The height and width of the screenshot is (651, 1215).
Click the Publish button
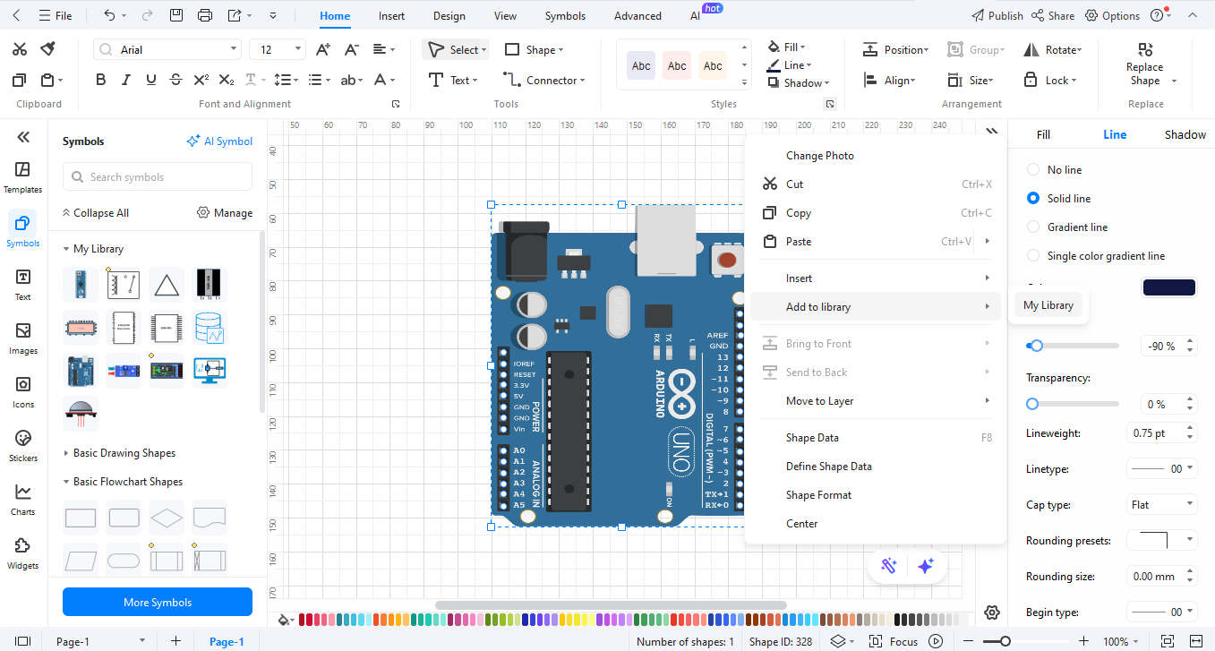(x=997, y=15)
